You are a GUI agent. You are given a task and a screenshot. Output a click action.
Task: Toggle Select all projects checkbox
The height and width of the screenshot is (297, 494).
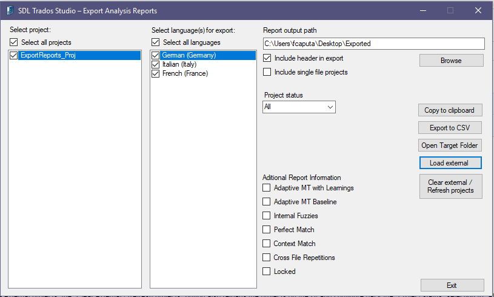click(x=13, y=42)
